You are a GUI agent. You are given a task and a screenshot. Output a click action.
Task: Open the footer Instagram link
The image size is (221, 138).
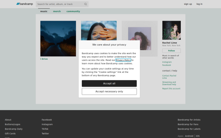click(47, 124)
